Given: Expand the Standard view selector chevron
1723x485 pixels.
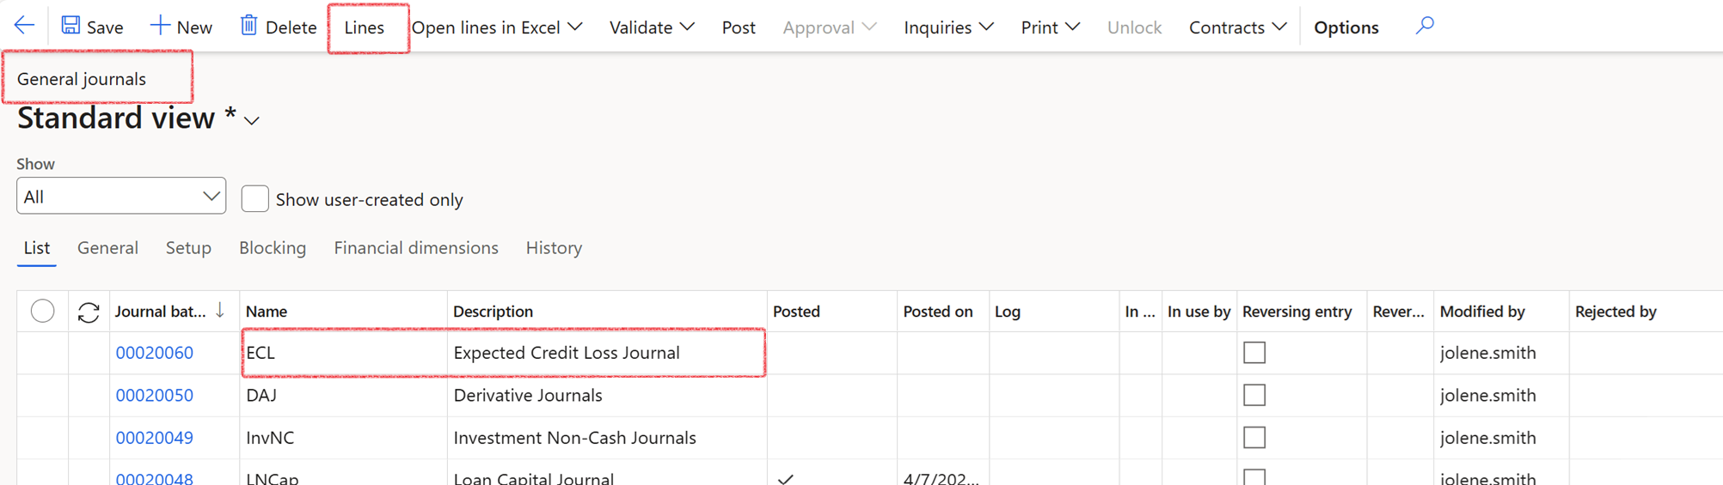Looking at the screenshot, I should (252, 121).
